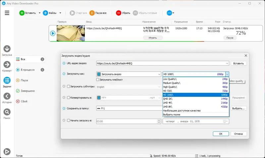Expand the URL history dropdown arrow
The height and width of the screenshot is (158, 265).
click(x=227, y=63)
